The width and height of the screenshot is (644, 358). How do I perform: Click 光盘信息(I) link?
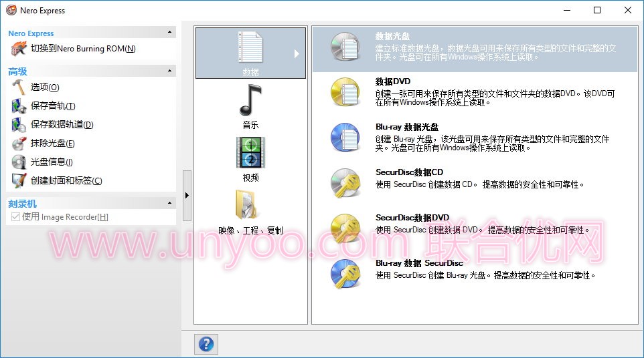[x=52, y=162]
